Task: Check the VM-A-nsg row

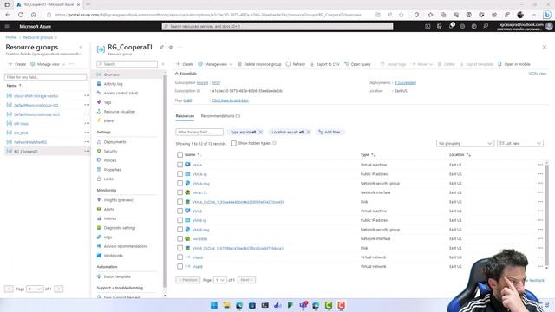Action: click(180, 183)
